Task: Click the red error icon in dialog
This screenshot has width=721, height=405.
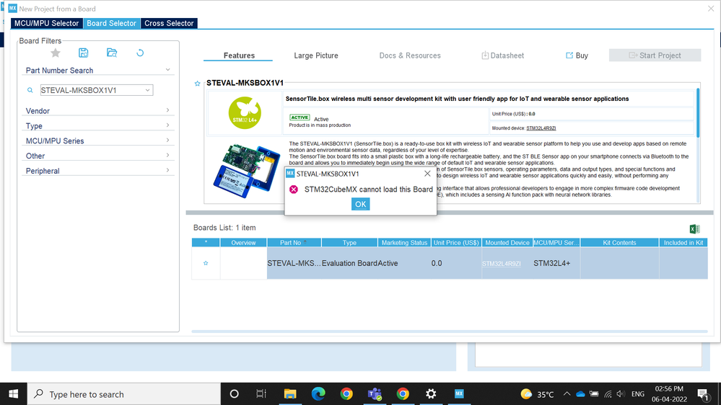Action: pos(293,190)
